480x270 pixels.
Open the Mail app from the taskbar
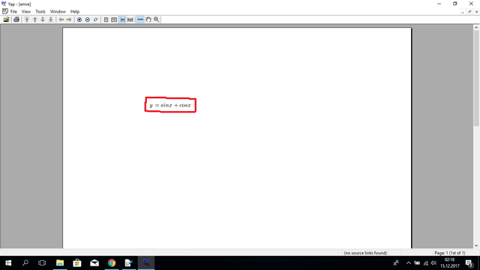(94, 263)
